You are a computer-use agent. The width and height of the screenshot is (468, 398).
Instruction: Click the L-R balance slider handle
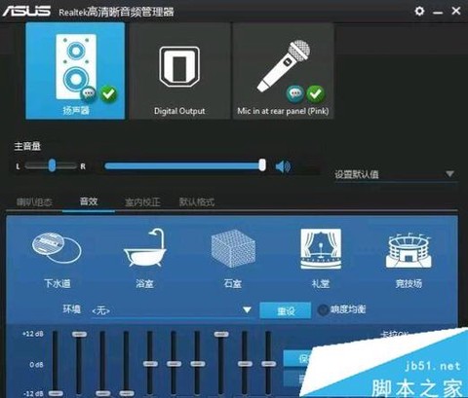click(52, 165)
